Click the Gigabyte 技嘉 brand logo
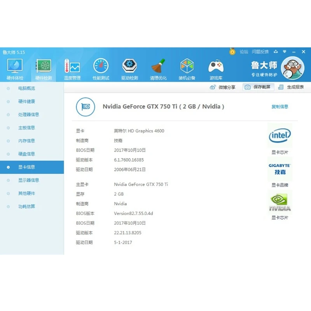This screenshot has width=311, height=311. tap(280, 169)
